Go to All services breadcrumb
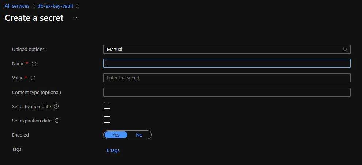The height and width of the screenshot is (165, 362). click(x=17, y=6)
